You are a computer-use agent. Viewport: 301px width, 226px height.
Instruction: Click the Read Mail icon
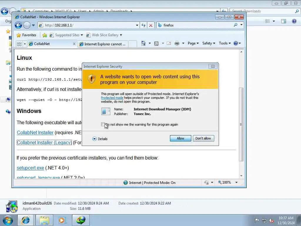[169, 44]
